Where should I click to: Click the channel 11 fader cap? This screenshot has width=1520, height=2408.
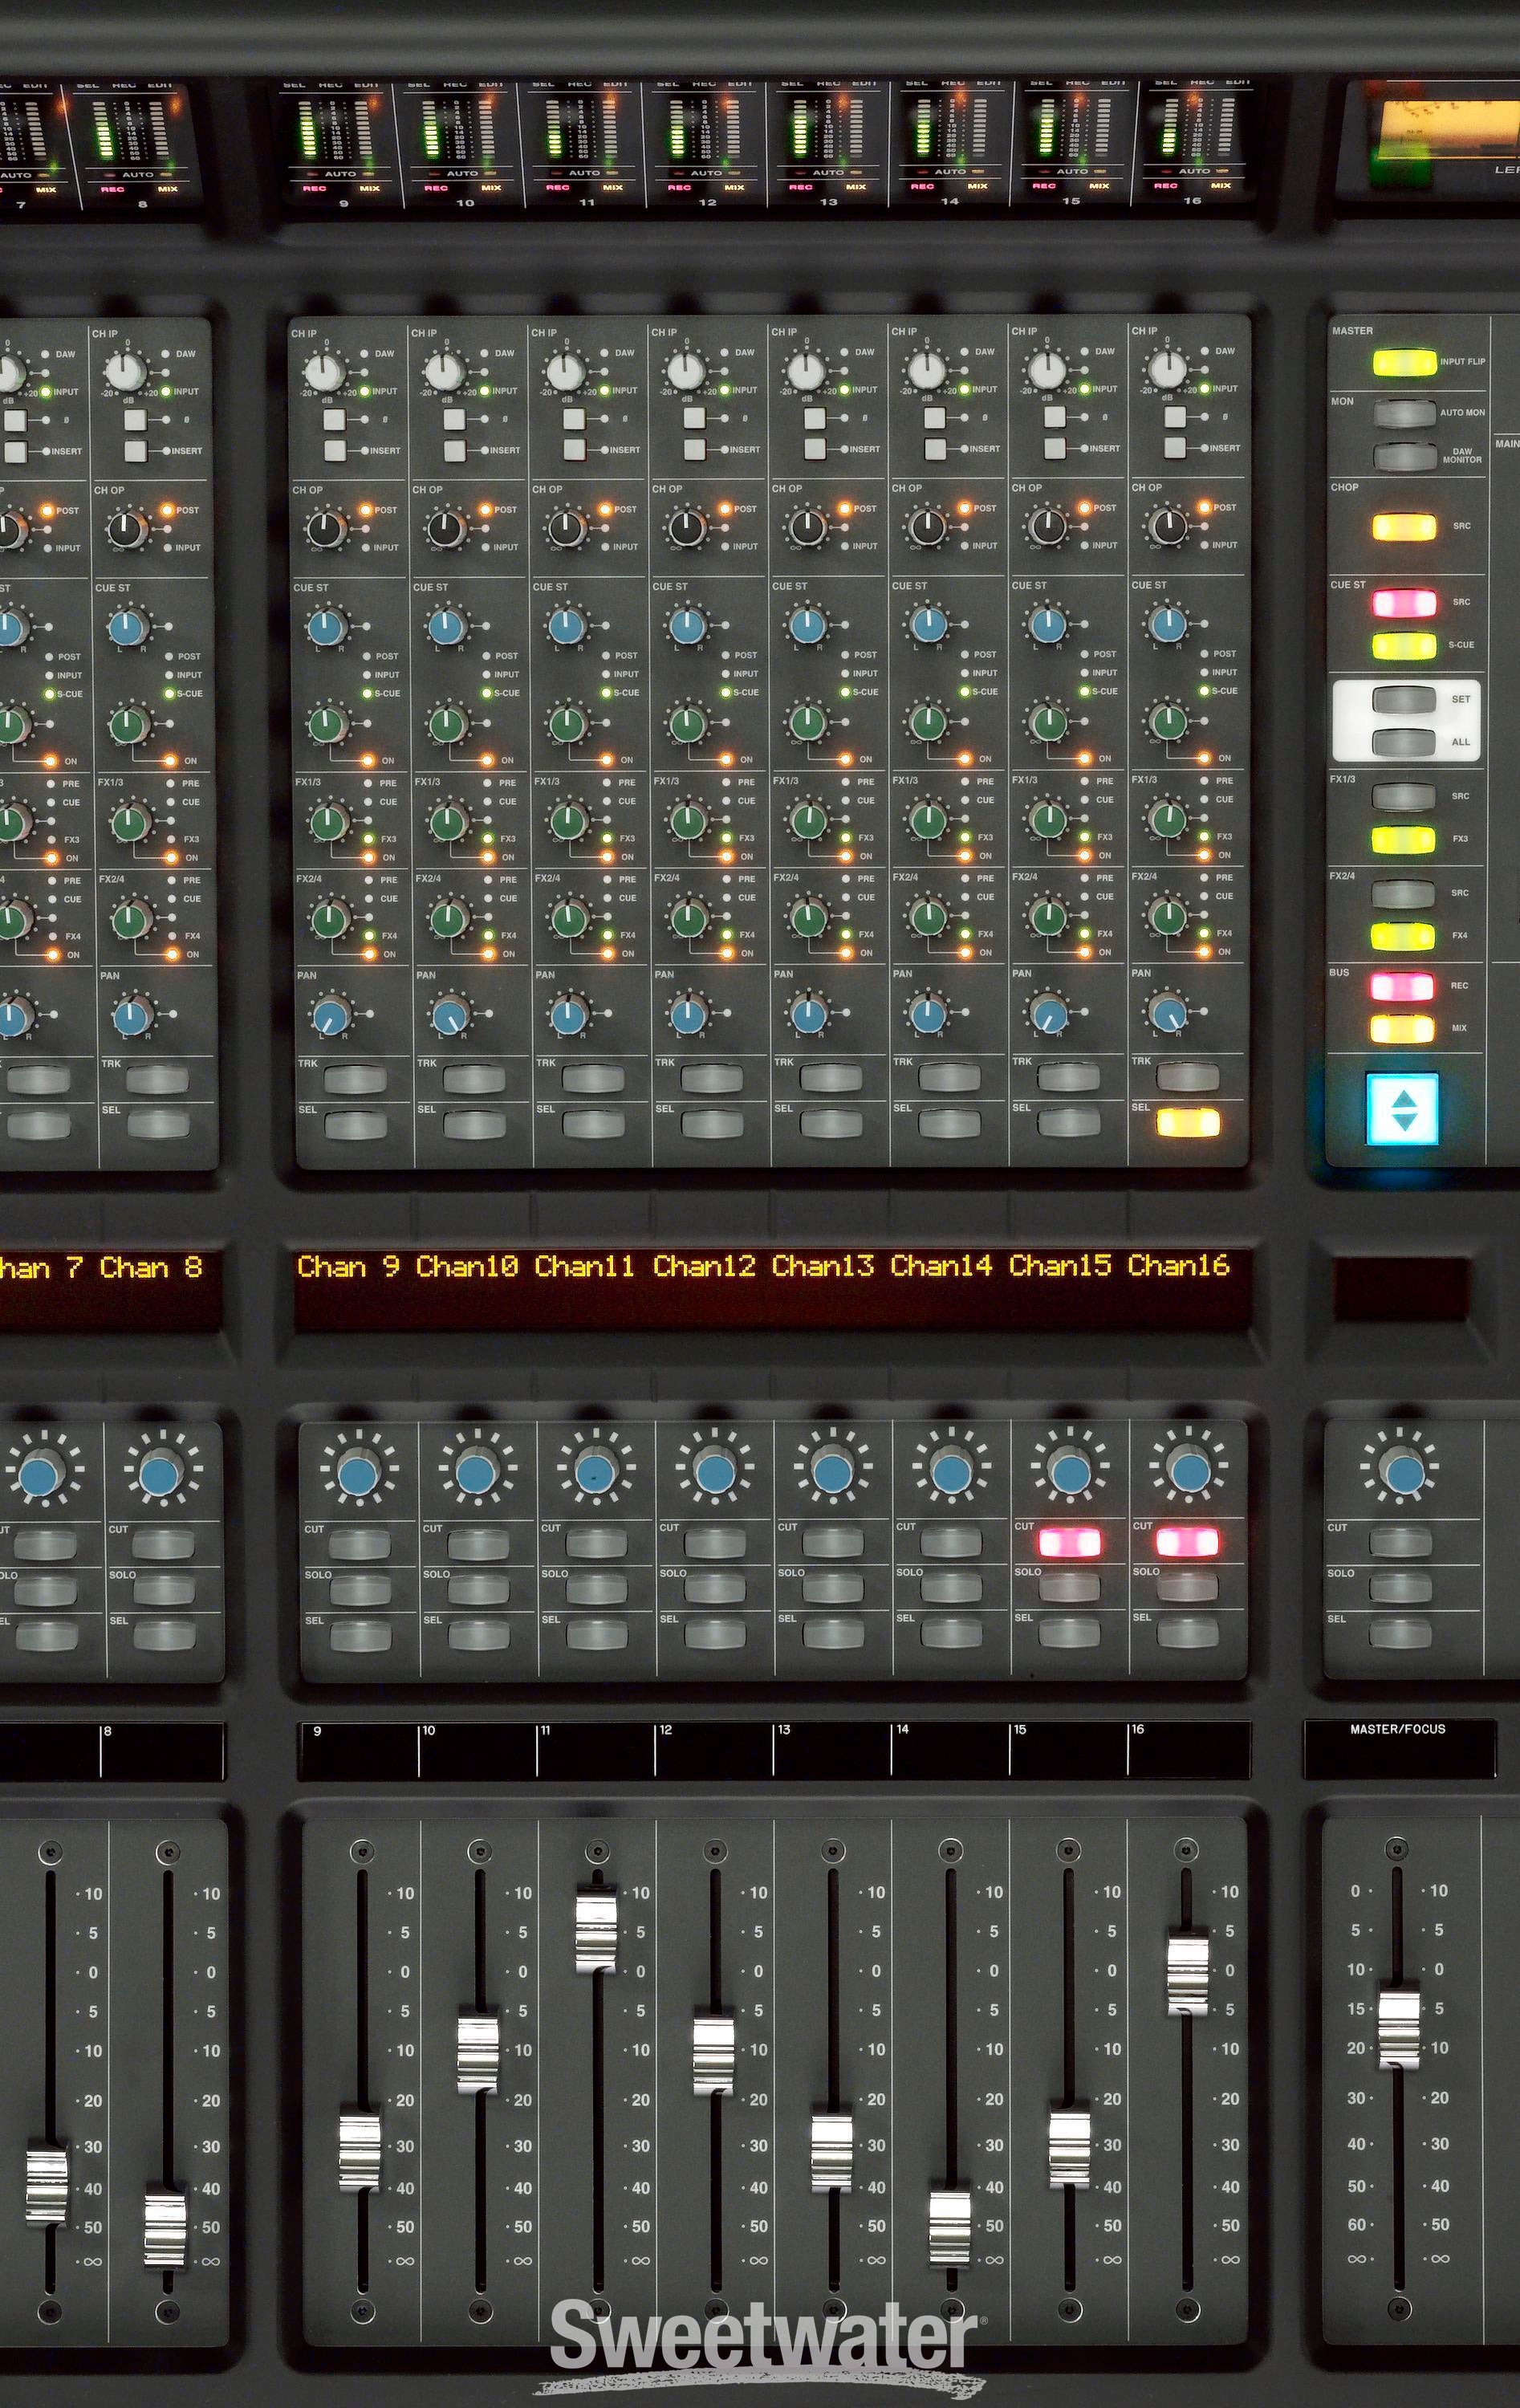(596, 1929)
